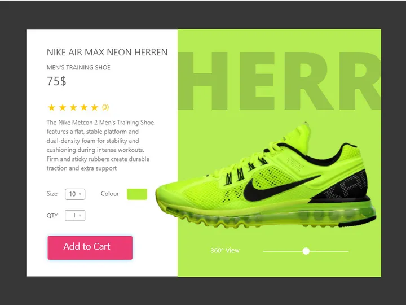Click the second rating star
This screenshot has height=305, width=406.
click(63, 107)
